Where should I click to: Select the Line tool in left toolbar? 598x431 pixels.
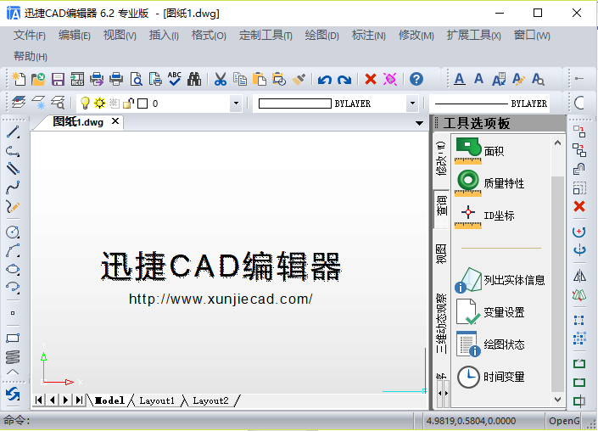pos(13,132)
